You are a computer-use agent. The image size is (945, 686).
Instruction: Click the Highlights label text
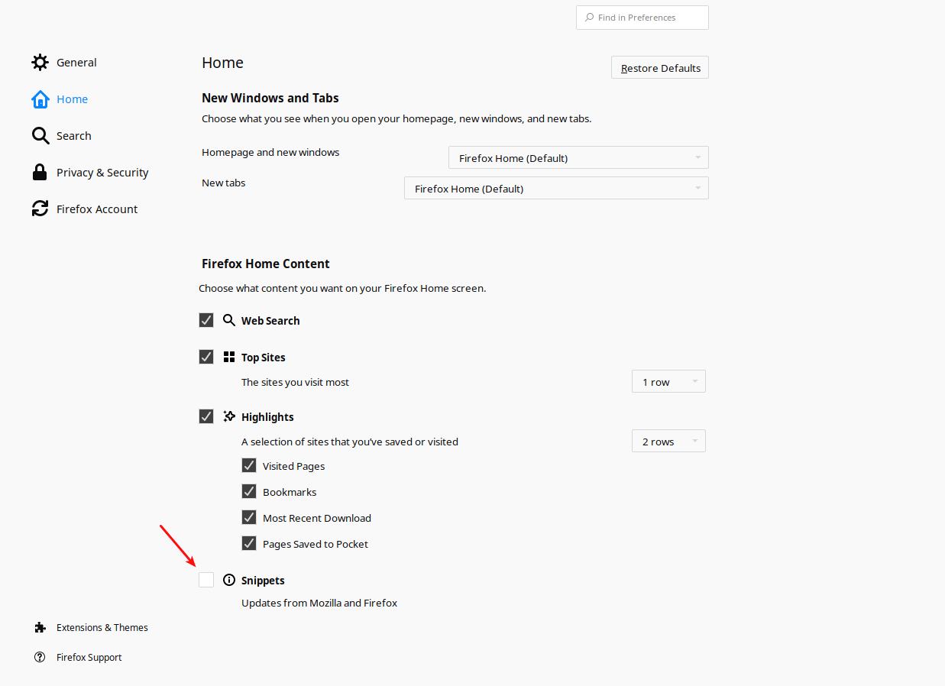tap(267, 417)
